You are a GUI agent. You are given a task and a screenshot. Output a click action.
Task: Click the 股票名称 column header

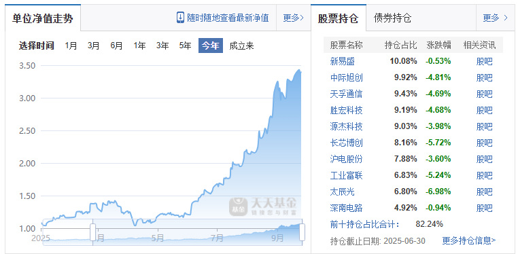346,45
